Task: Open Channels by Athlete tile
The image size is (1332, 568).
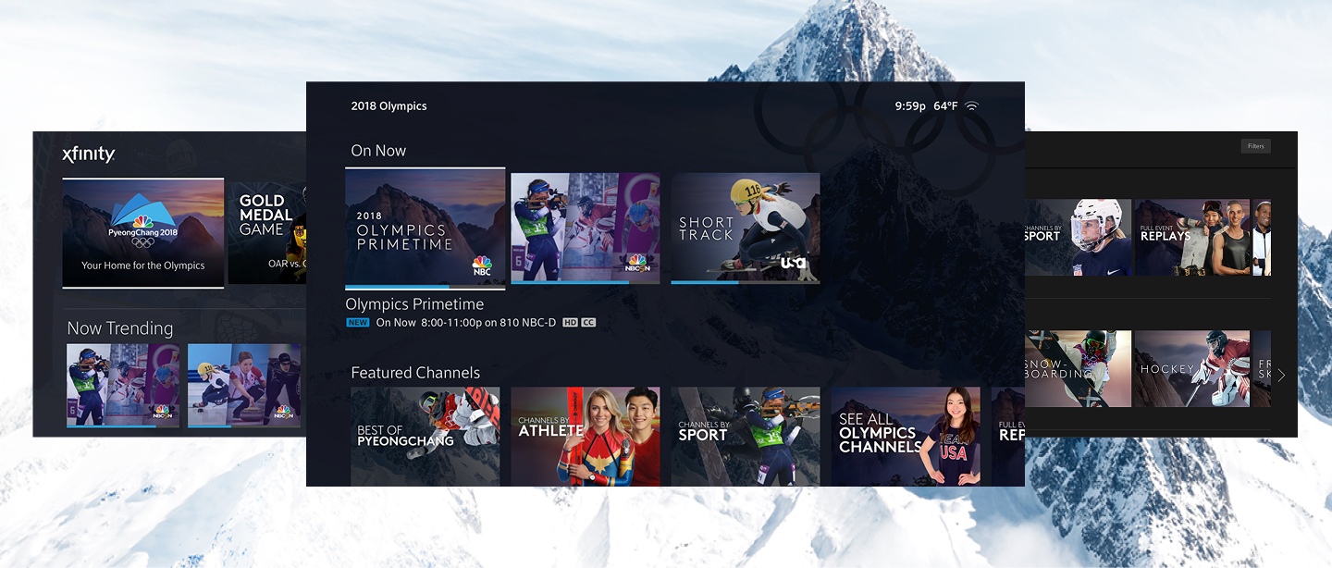Action: pyautogui.click(x=585, y=437)
